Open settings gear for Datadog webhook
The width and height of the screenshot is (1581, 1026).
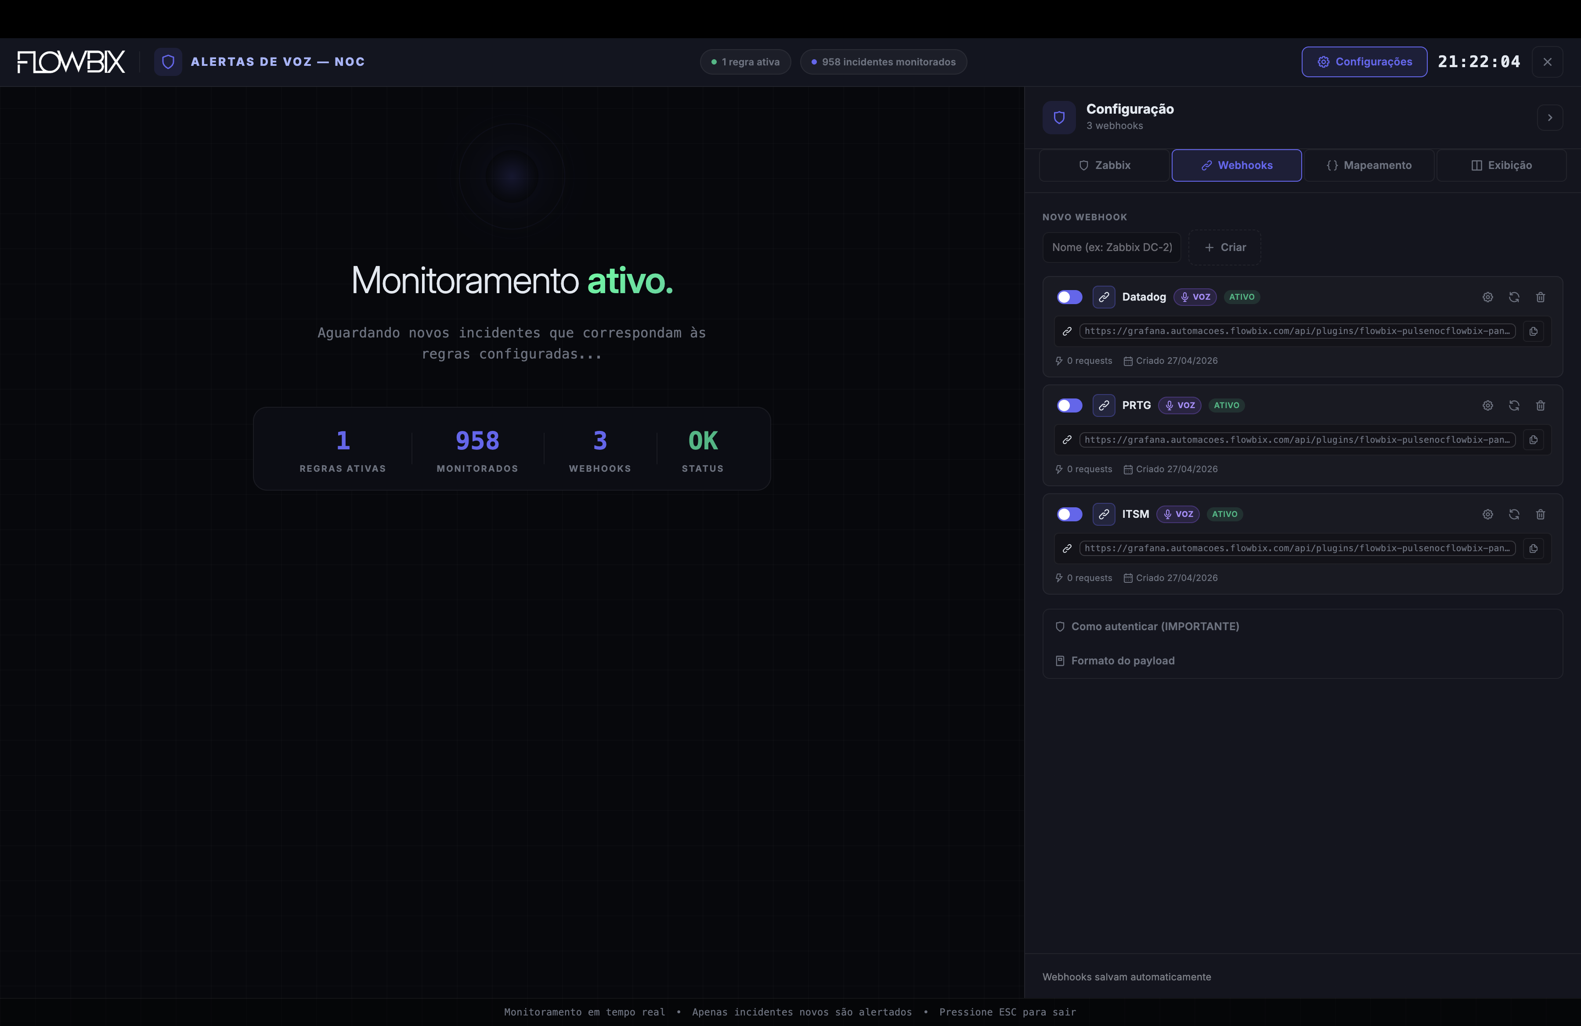(x=1487, y=298)
